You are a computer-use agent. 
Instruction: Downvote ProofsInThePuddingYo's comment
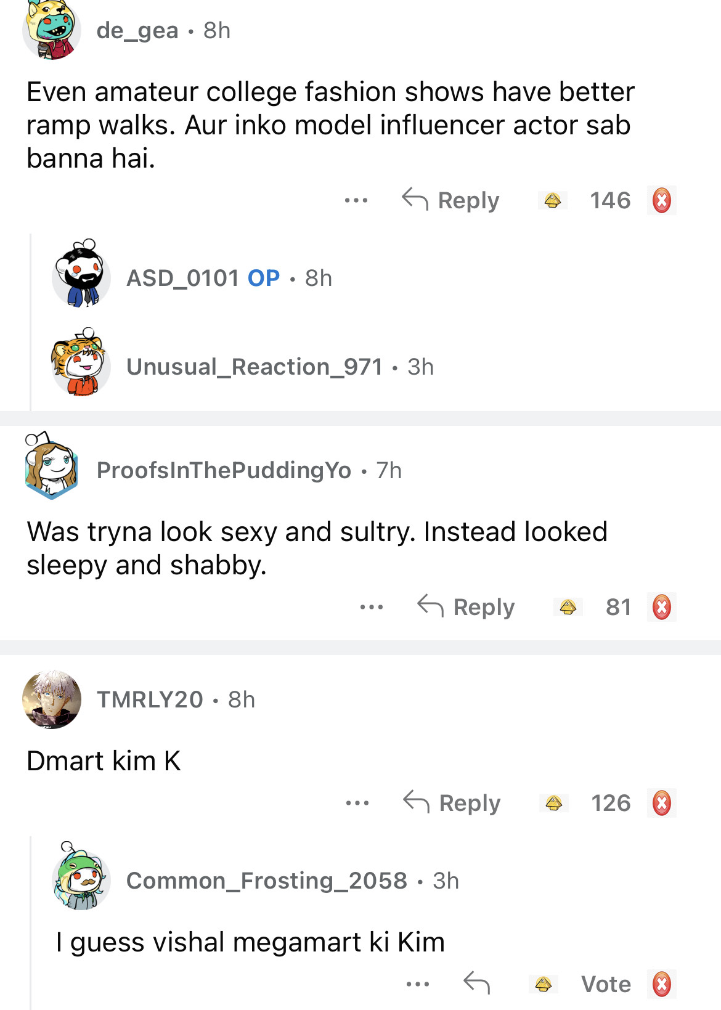tap(661, 607)
